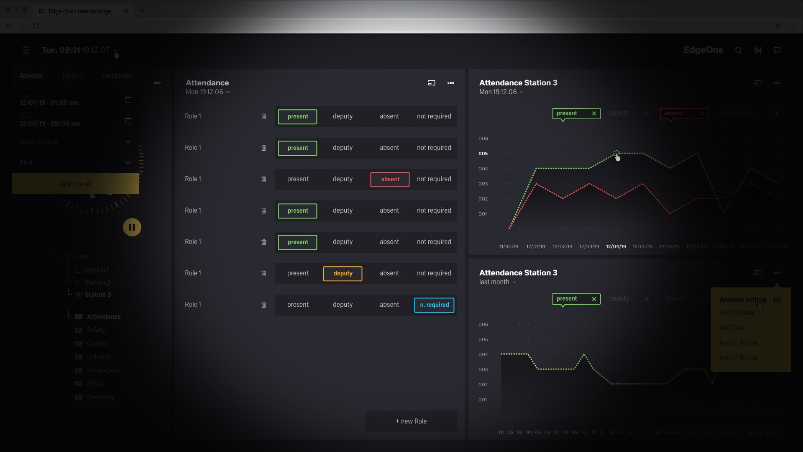803x452 pixels.
Task: Select Add Incident in the context menu
Action: click(737, 313)
